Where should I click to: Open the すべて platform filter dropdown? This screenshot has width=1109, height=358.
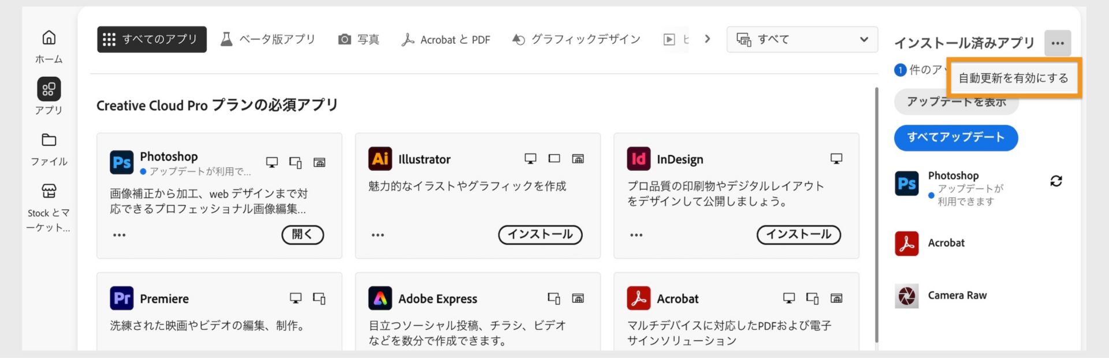coord(802,39)
